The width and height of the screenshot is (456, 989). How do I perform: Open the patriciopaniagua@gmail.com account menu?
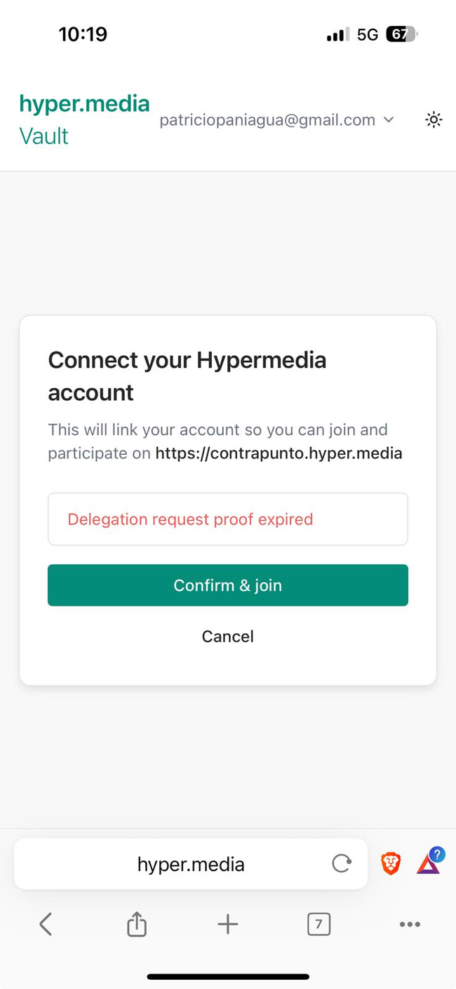point(267,120)
